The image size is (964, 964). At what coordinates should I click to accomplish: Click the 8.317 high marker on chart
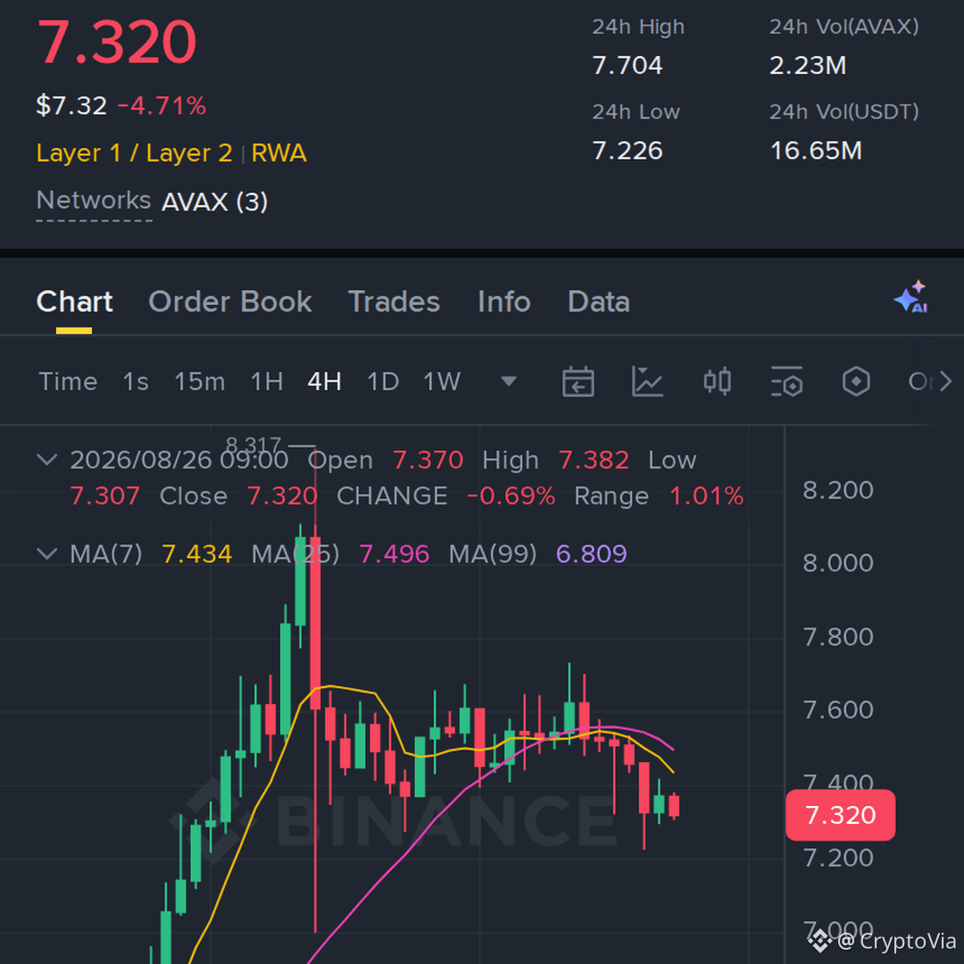pos(253,445)
